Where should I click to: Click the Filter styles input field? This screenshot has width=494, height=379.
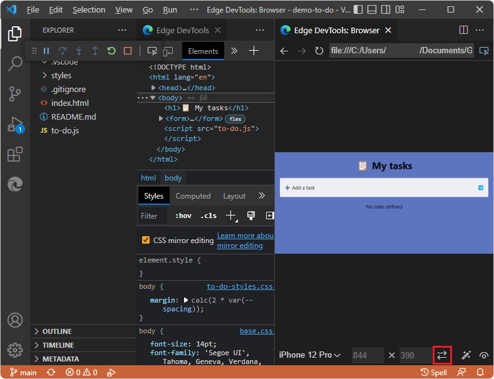point(150,215)
